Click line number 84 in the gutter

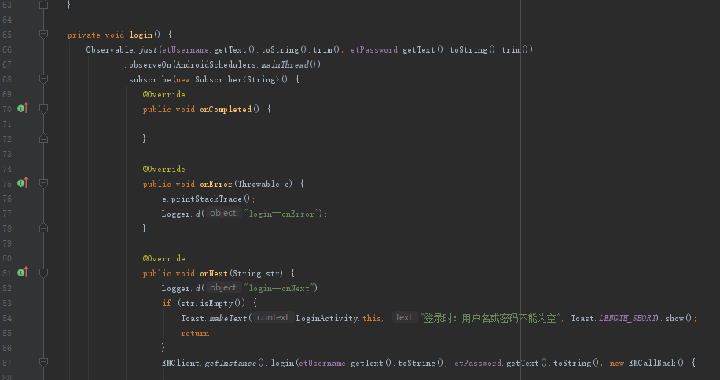(7, 318)
